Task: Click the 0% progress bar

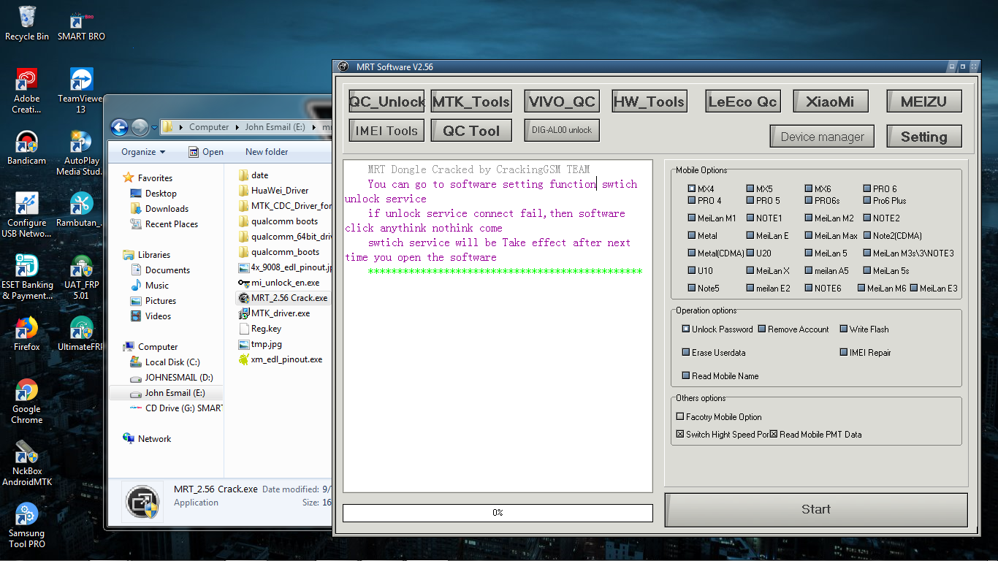Action: click(498, 513)
